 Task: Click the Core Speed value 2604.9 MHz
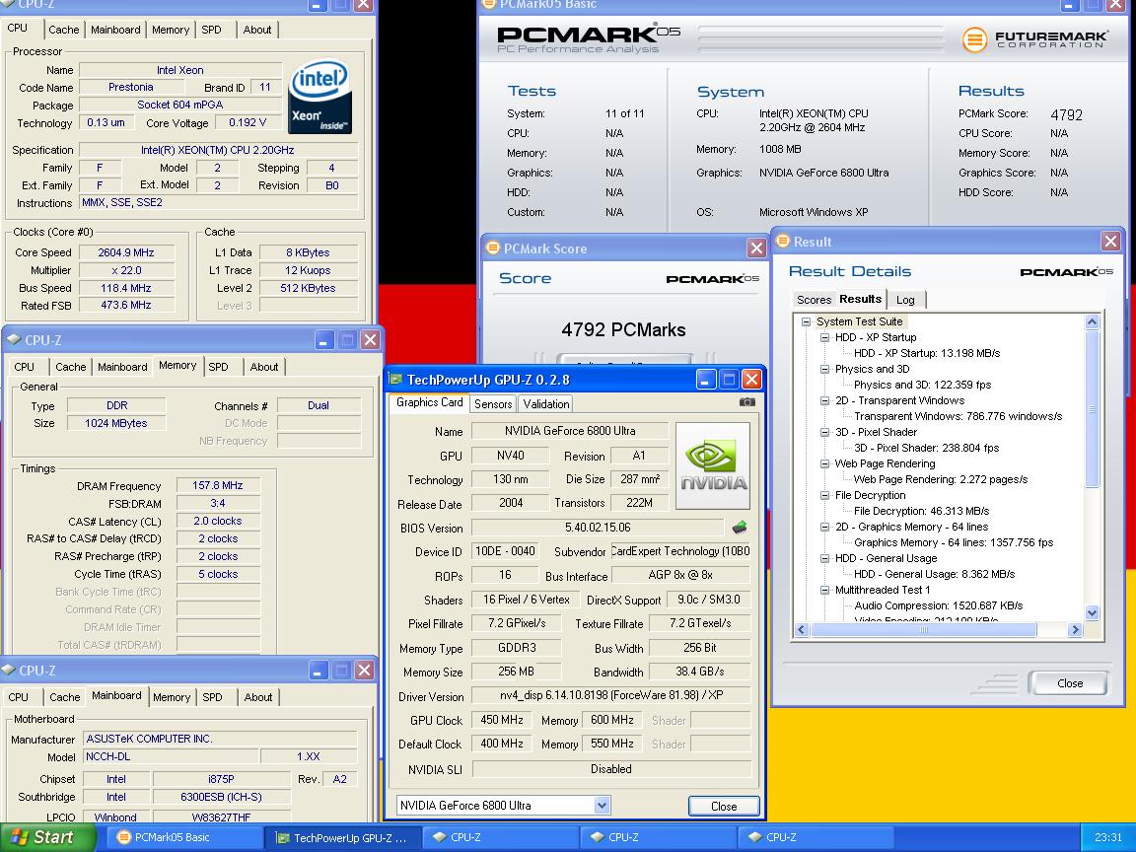tap(126, 252)
